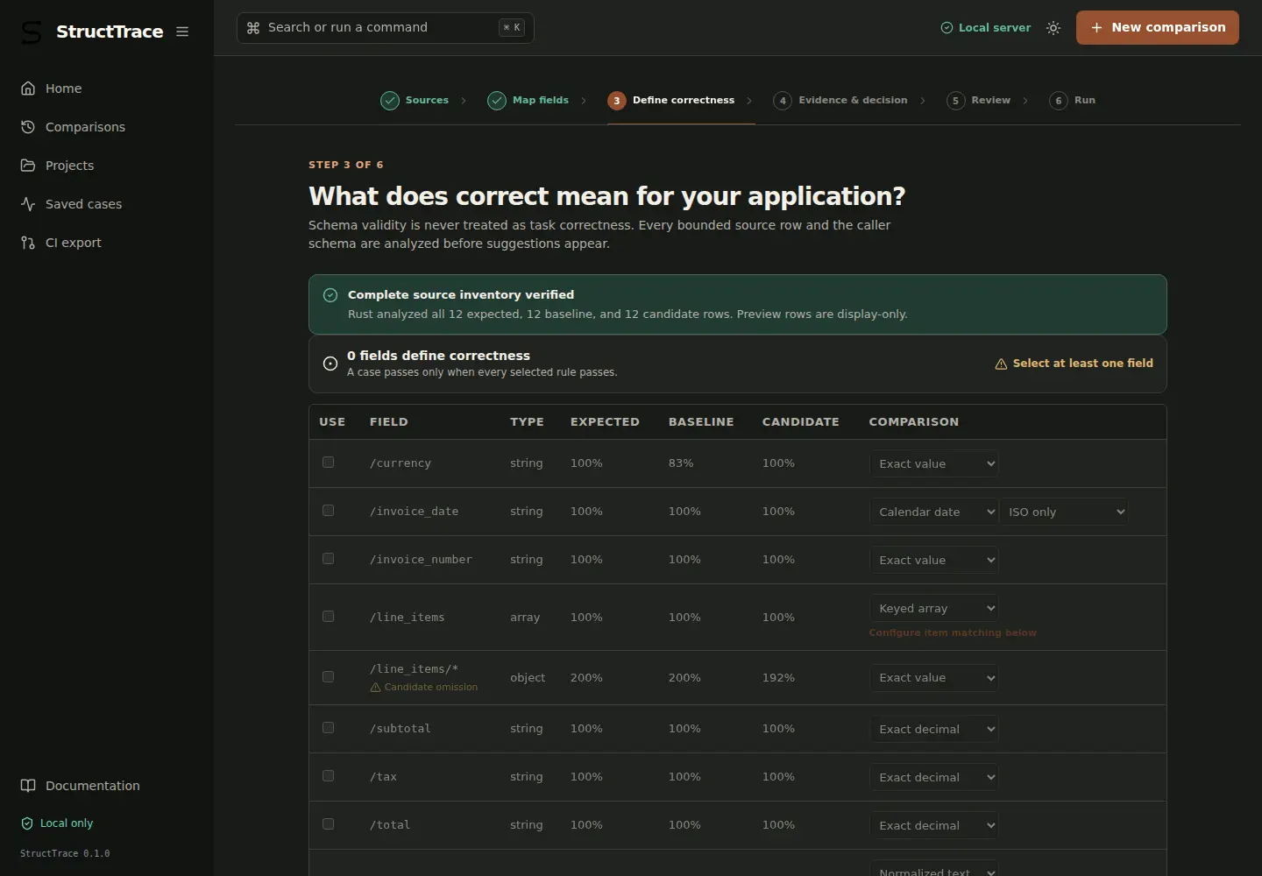Collapse the sidebar via hamburger icon
This screenshot has height=876, width=1262.
pyautogui.click(x=182, y=32)
